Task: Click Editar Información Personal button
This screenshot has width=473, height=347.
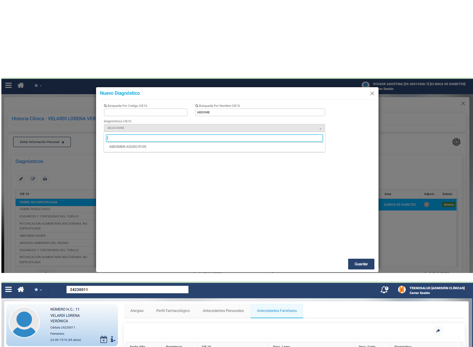Action: [x=42, y=142]
